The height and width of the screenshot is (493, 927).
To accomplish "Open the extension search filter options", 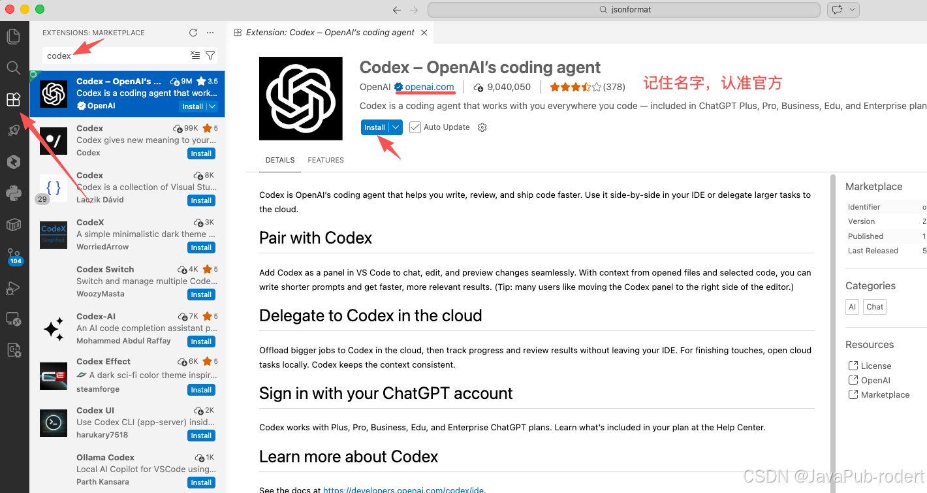I will 210,56.
